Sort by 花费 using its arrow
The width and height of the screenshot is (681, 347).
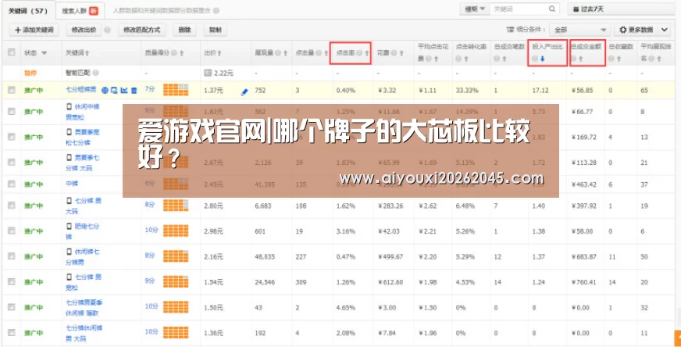401,53
